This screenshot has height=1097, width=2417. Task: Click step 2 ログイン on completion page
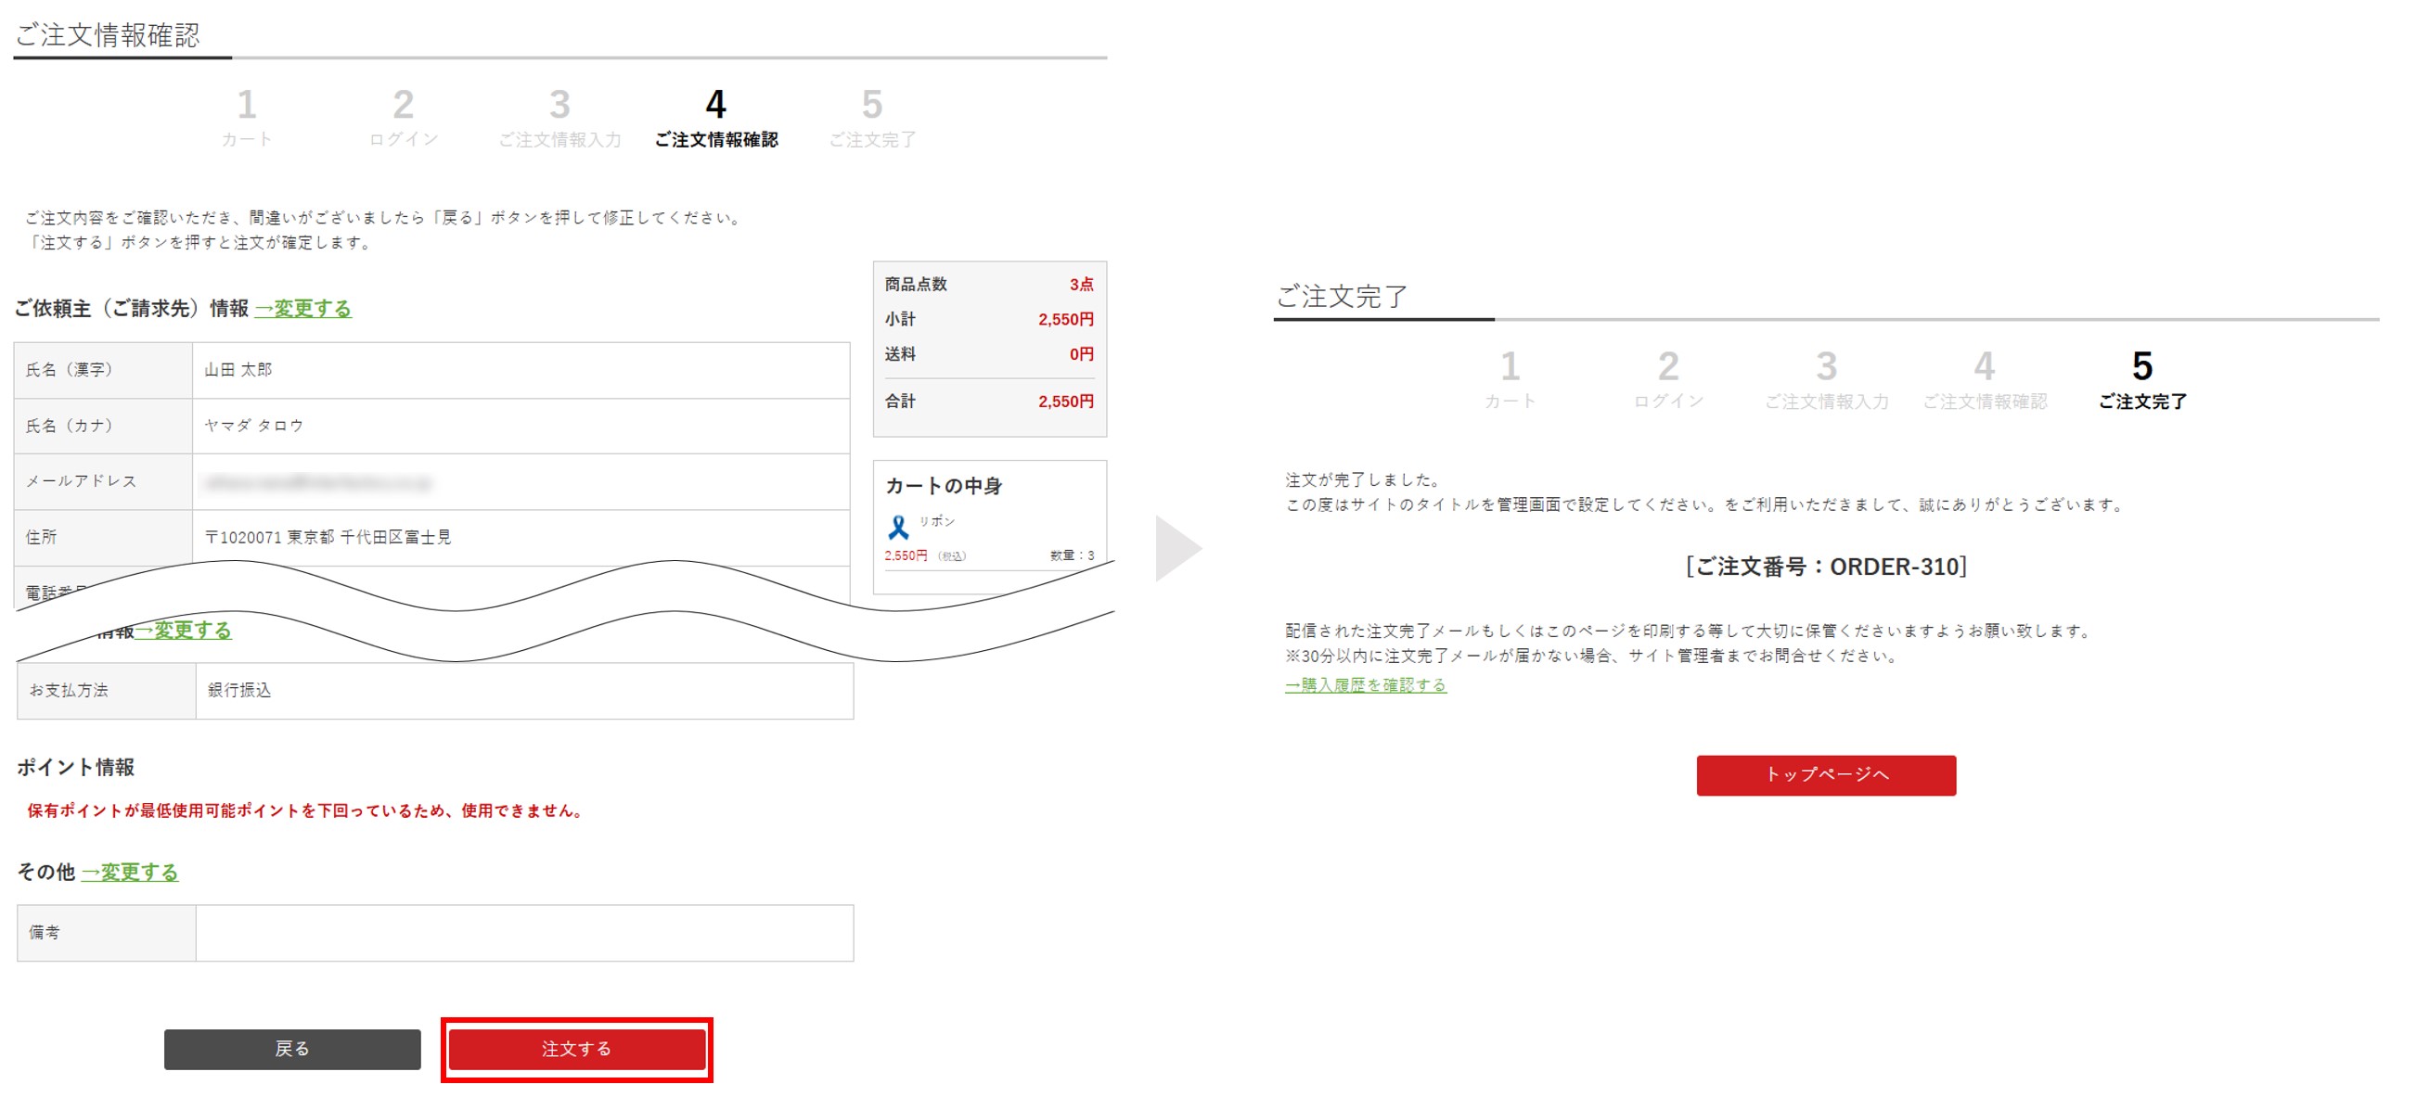coord(1667,380)
